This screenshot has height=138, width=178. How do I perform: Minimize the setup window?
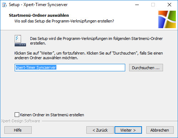click(x=137, y=5)
